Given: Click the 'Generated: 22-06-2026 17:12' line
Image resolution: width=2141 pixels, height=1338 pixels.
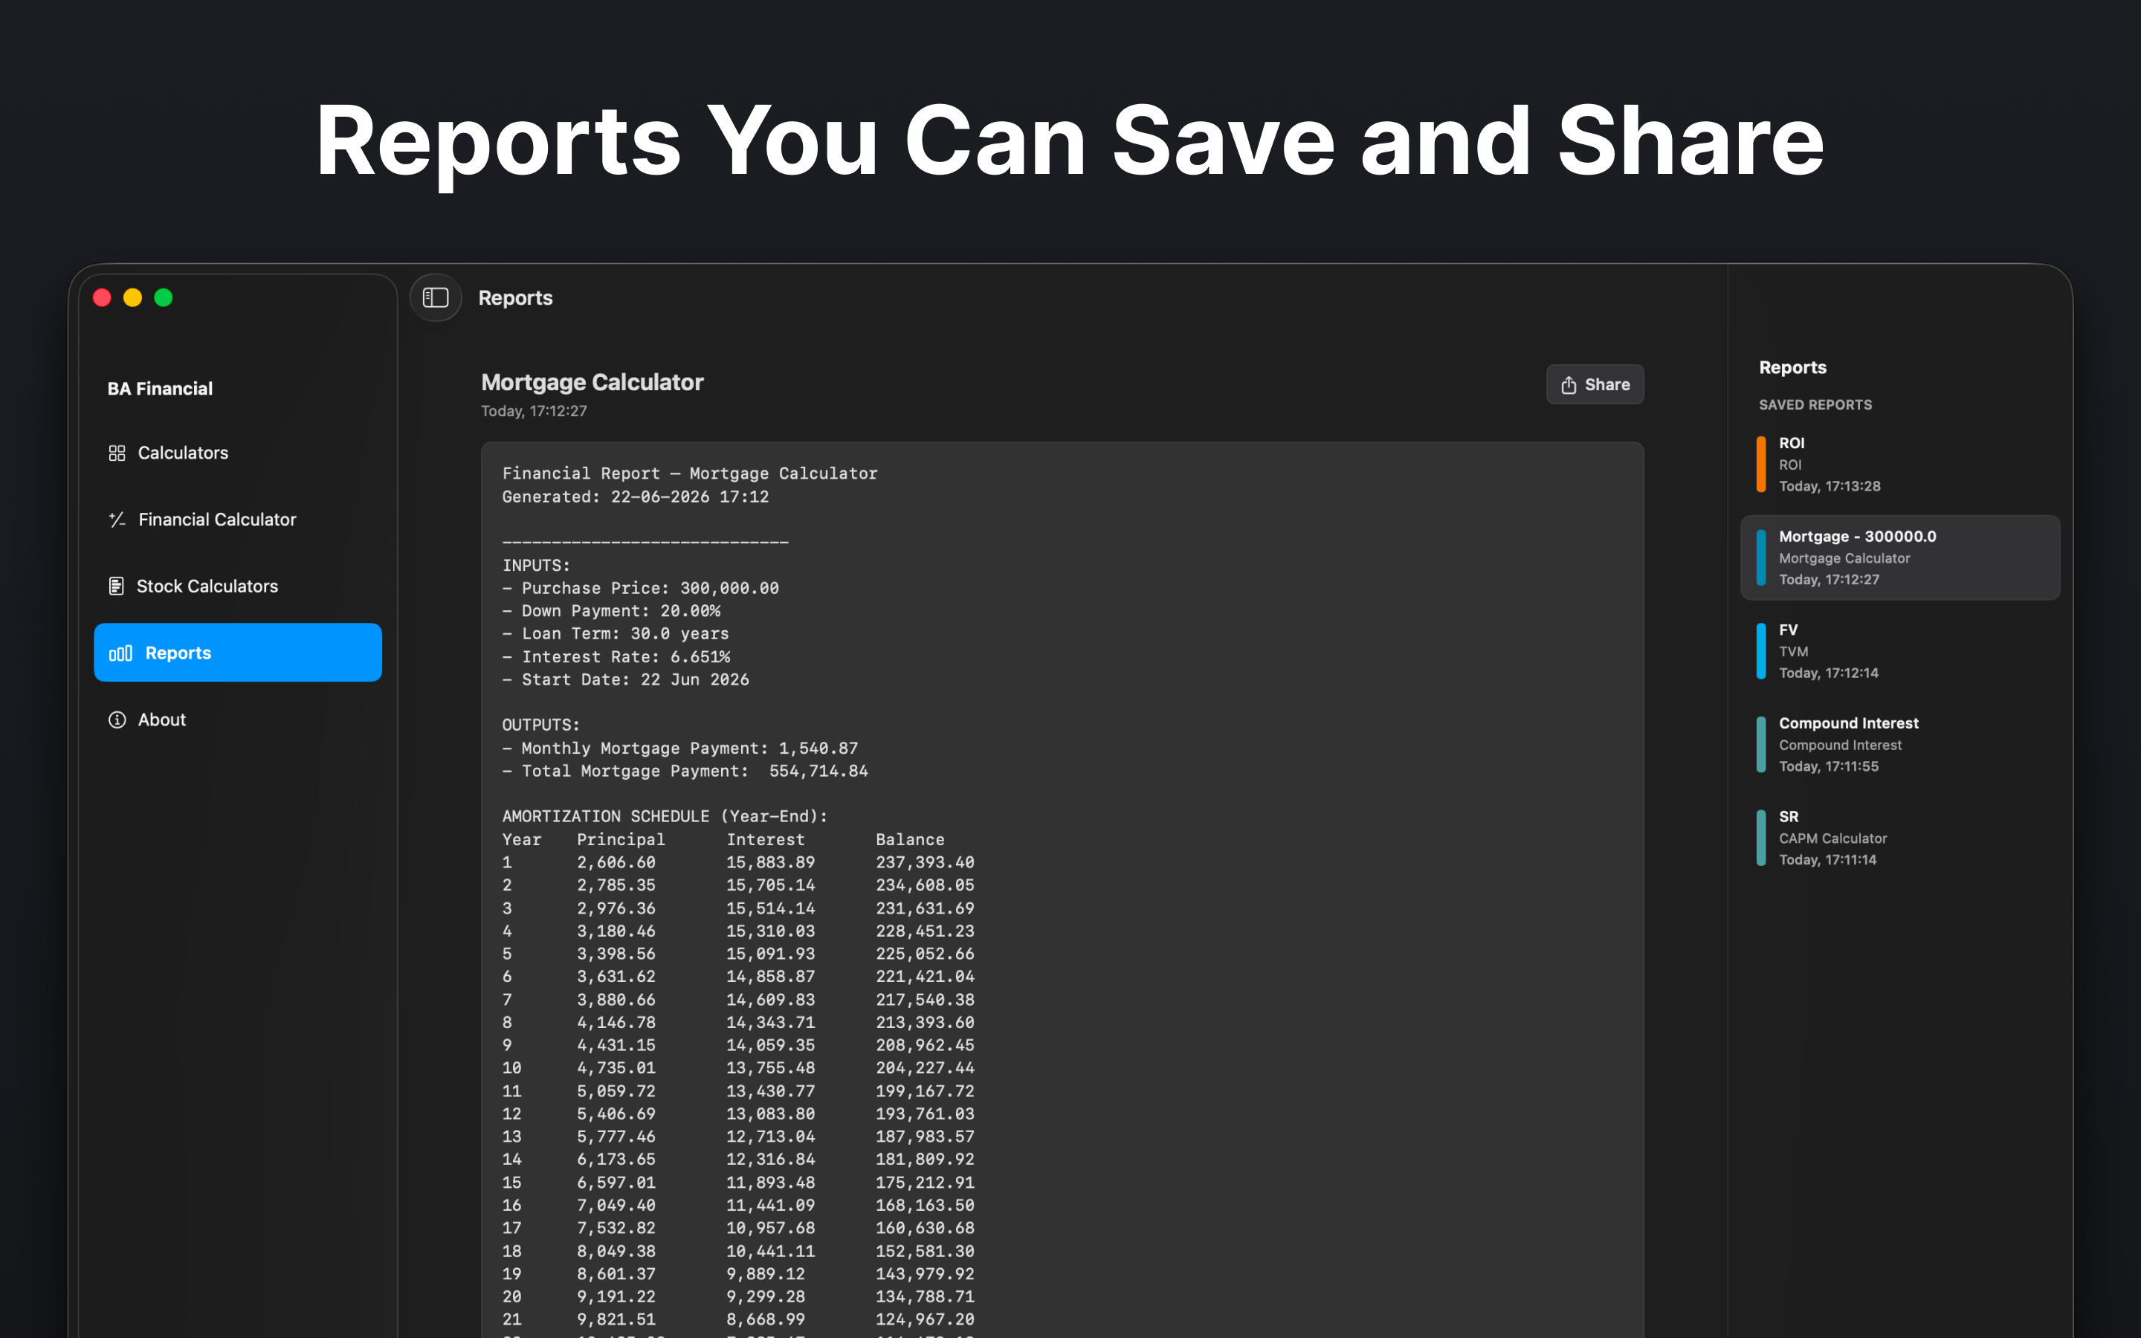Looking at the screenshot, I should tap(635, 497).
